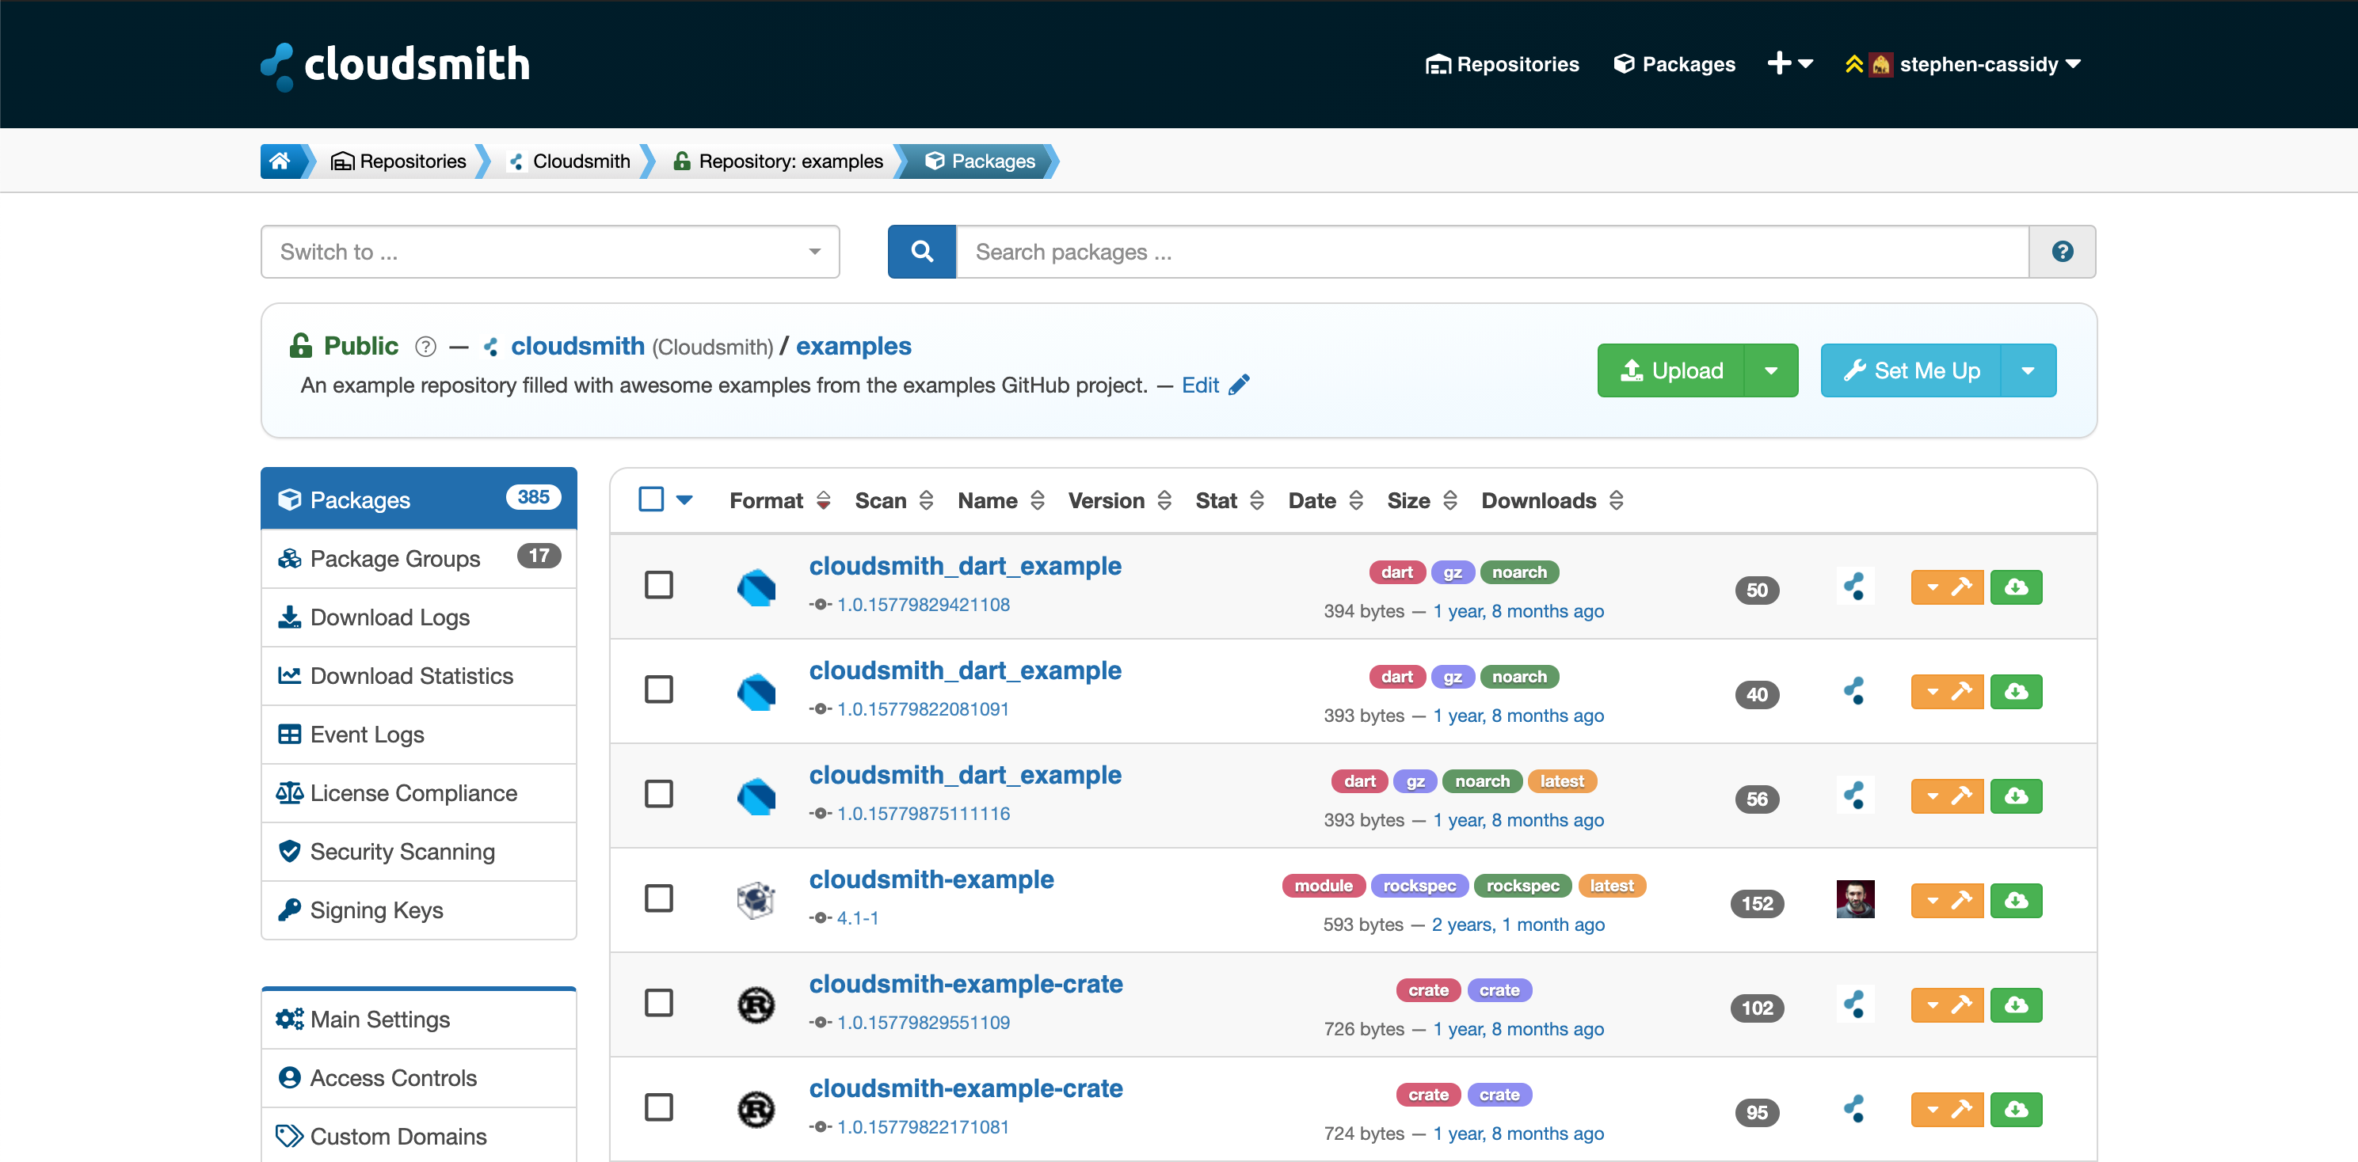Click the home icon in breadcrumb
Image resolution: width=2358 pixels, height=1162 pixels.
[280, 161]
